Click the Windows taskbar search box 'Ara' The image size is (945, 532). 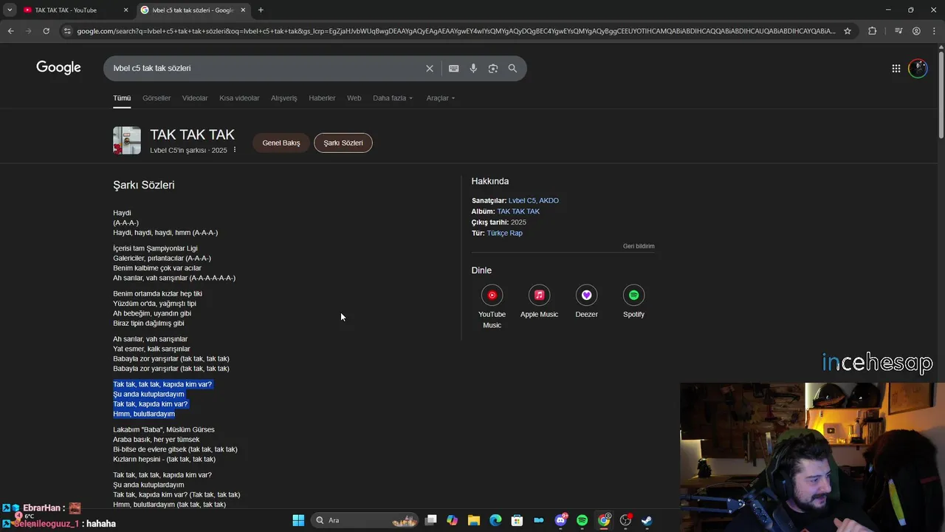click(x=363, y=520)
